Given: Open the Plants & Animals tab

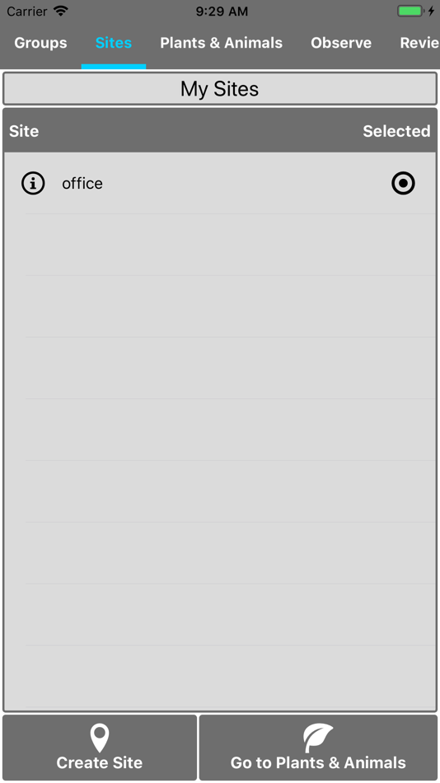Looking at the screenshot, I should (222, 43).
